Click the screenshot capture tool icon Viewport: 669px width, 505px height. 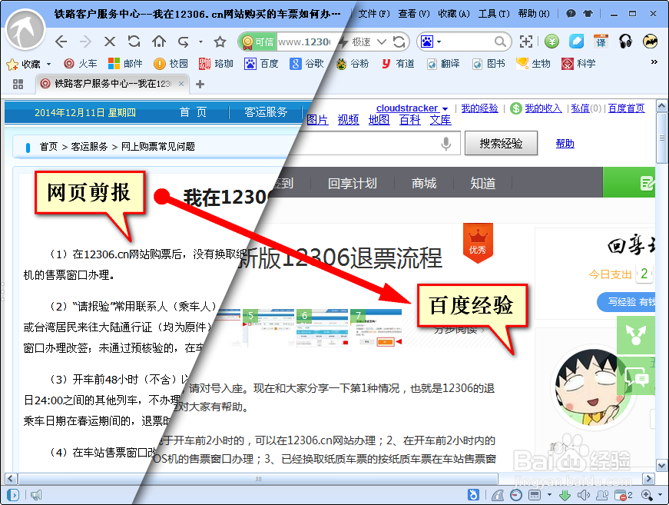click(x=525, y=42)
